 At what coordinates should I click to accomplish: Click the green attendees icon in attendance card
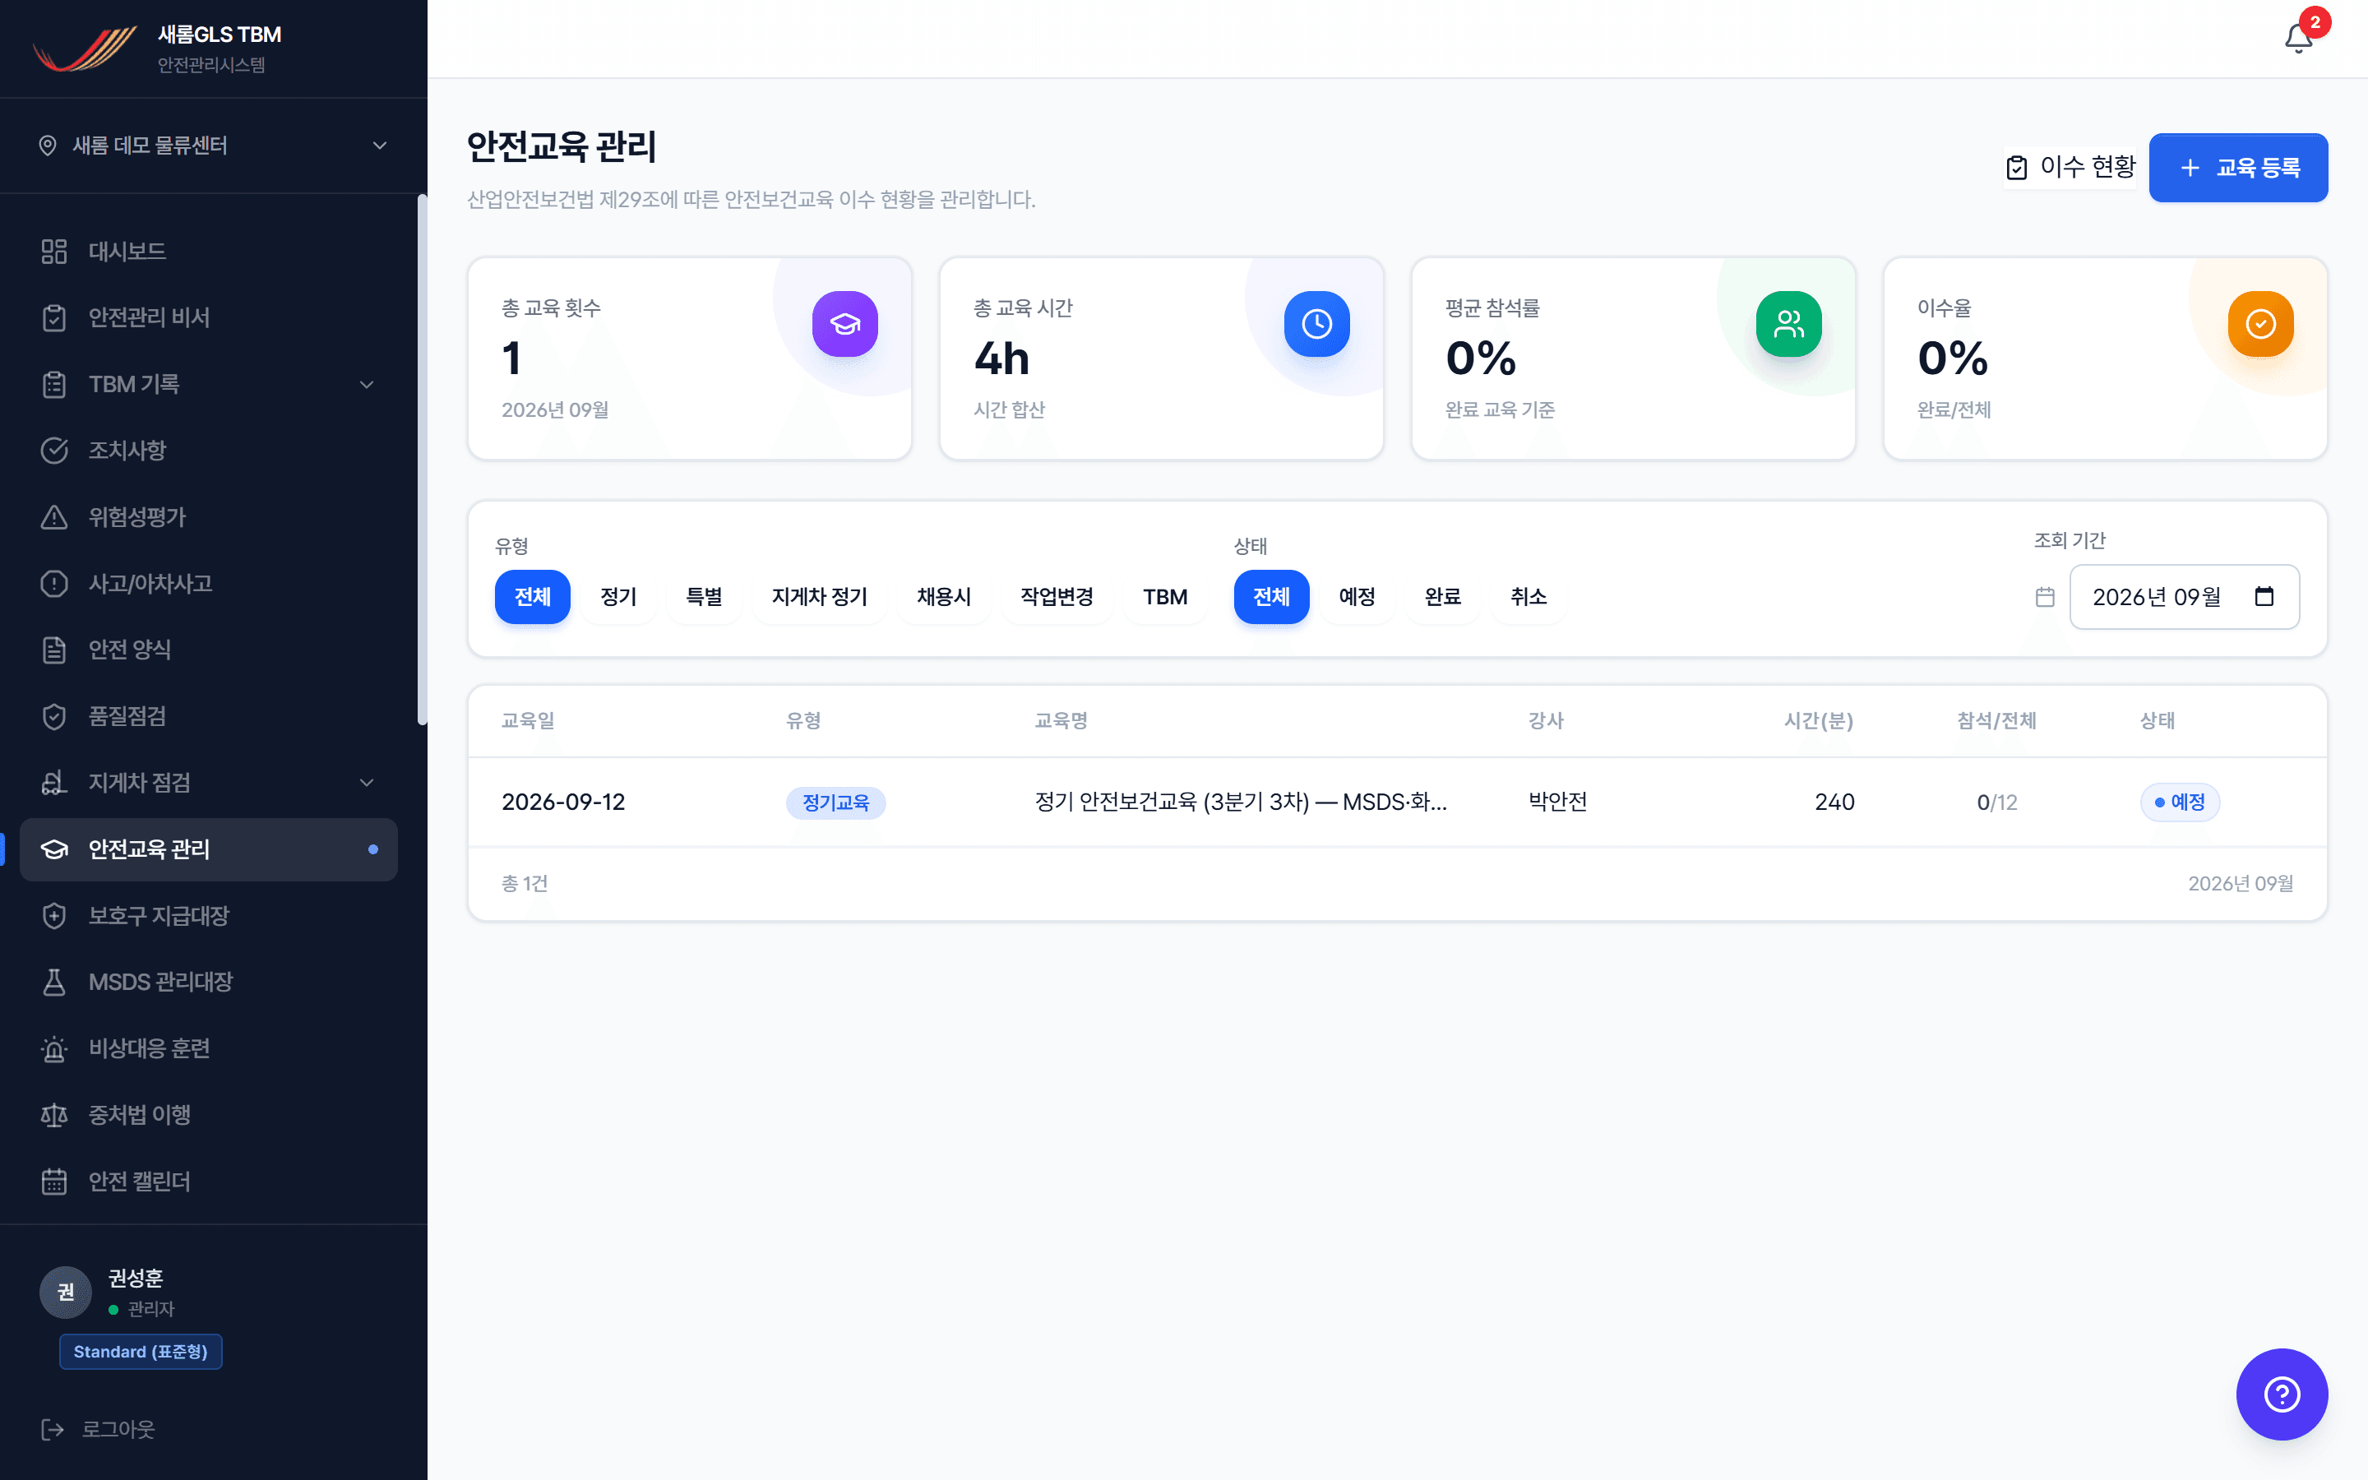(1788, 324)
